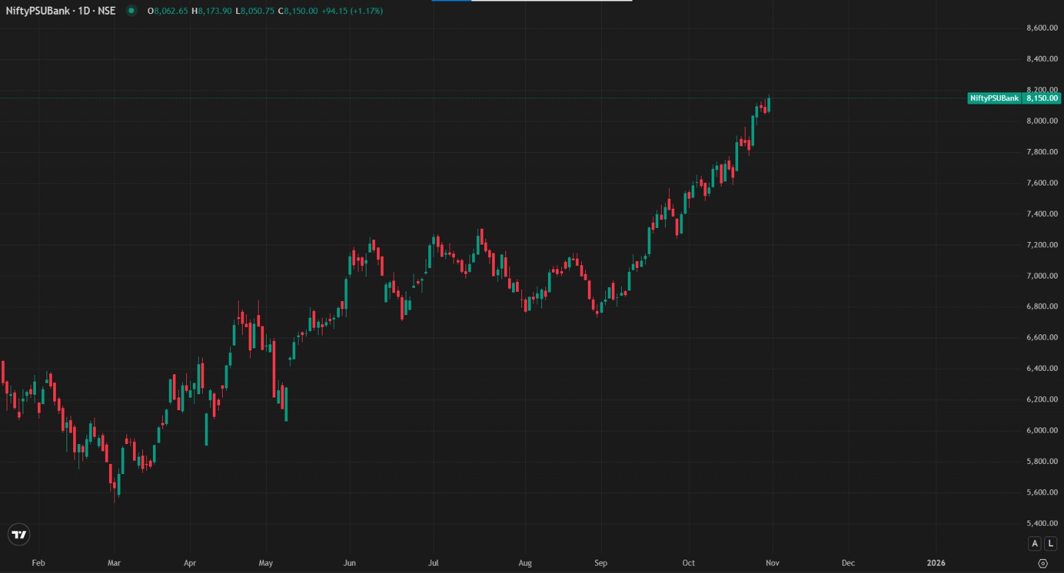Click the open value O8,062.65
The image size is (1064, 573).
(x=168, y=11)
